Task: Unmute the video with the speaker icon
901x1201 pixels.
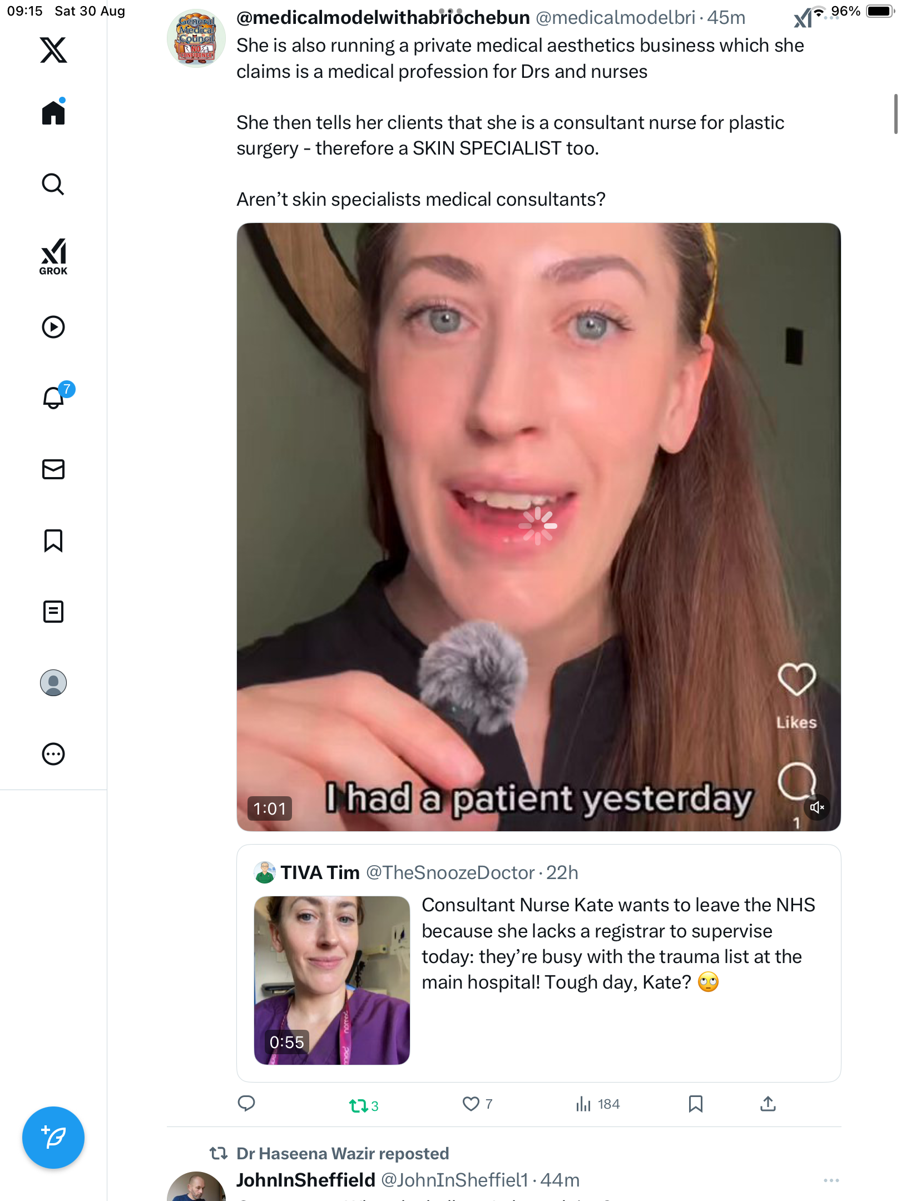Action: 816,807
